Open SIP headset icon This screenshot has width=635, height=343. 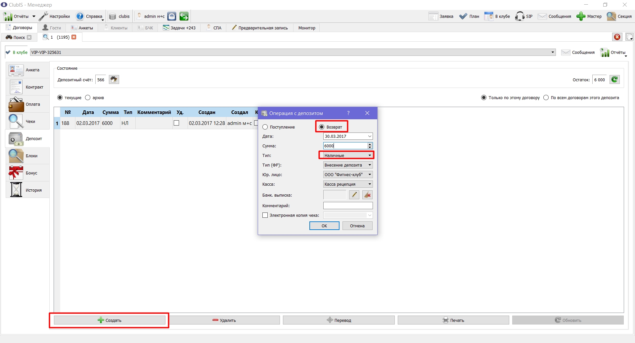520,16
